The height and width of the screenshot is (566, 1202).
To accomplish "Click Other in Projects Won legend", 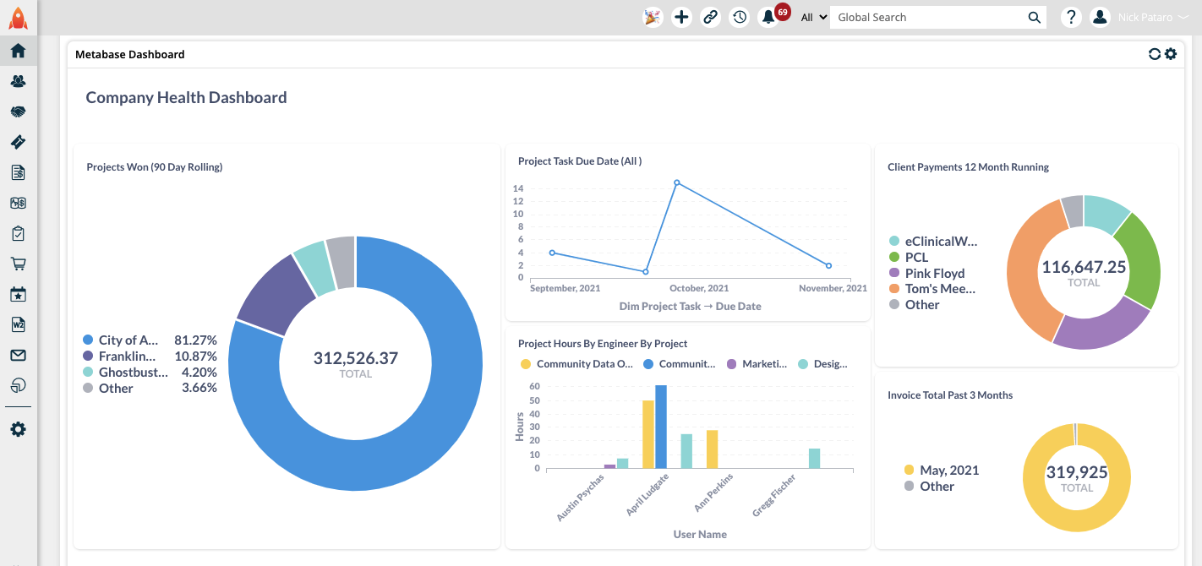I will tap(108, 388).
